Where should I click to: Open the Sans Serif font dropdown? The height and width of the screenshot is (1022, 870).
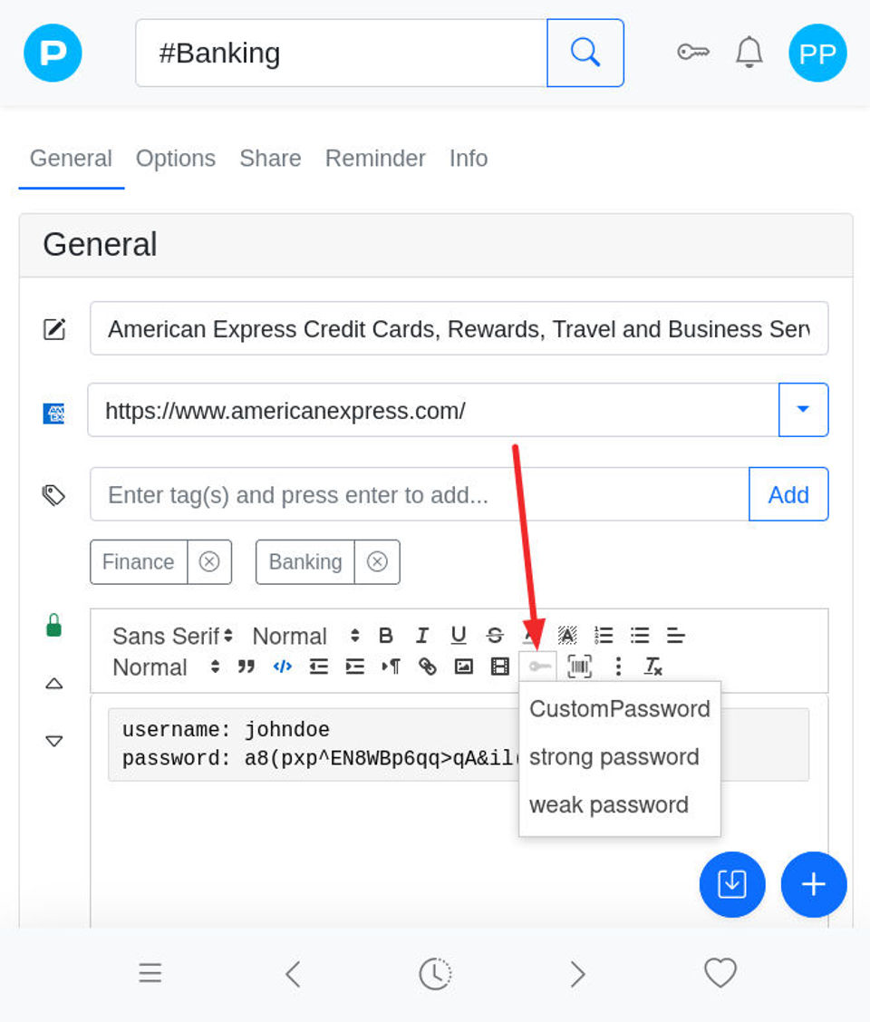[x=172, y=636]
